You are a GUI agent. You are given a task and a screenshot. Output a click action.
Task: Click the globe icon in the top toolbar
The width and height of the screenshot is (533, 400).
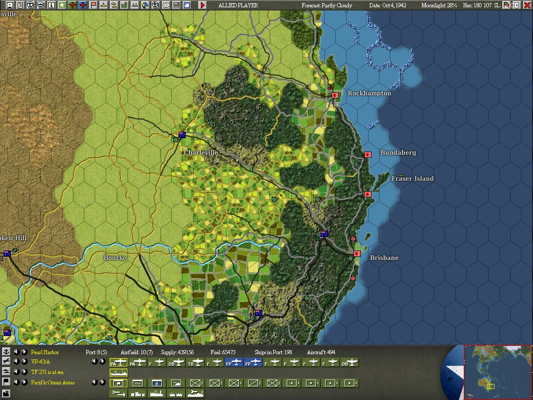(x=145, y=5)
